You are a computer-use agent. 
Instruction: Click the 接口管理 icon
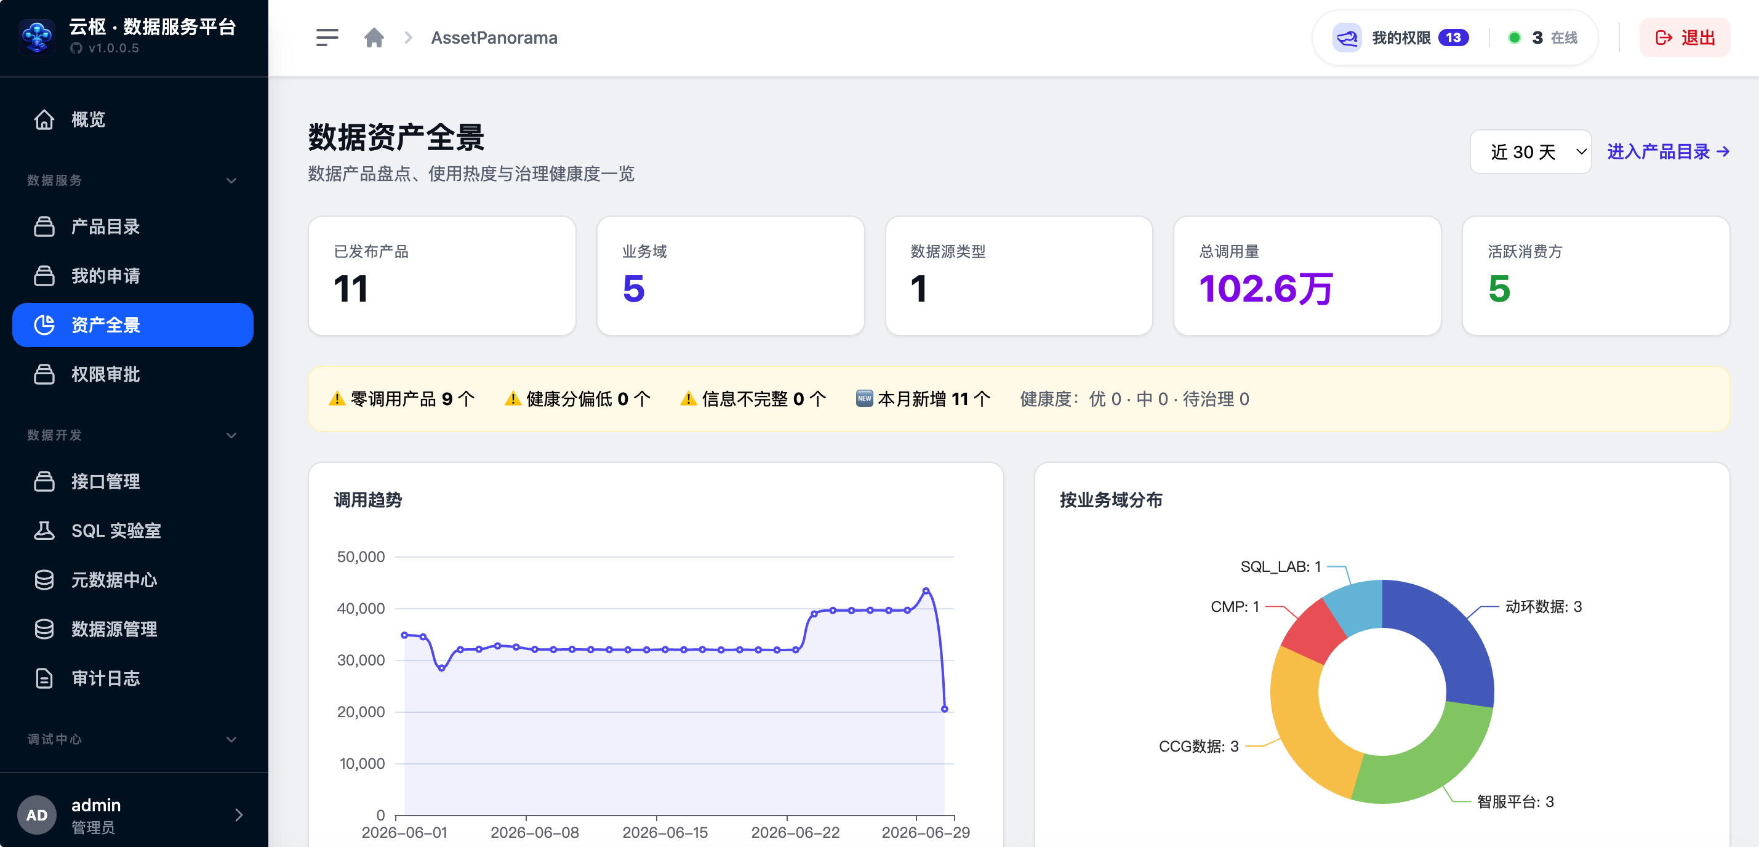pyautogui.click(x=44, y=481)
